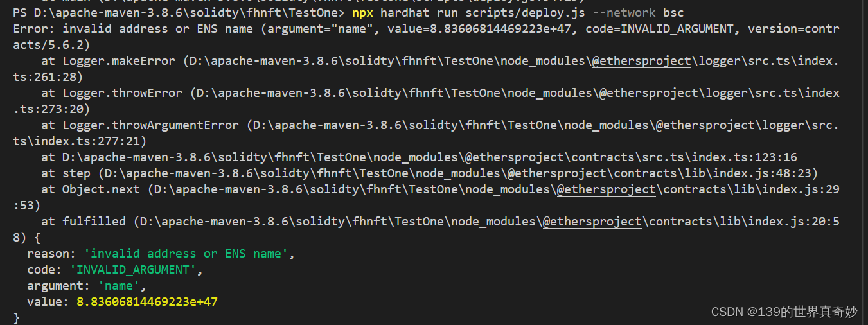Screen dimensions: 868x325
Task: Open @ethersproject link on 'at step' line
Action: 556,173
